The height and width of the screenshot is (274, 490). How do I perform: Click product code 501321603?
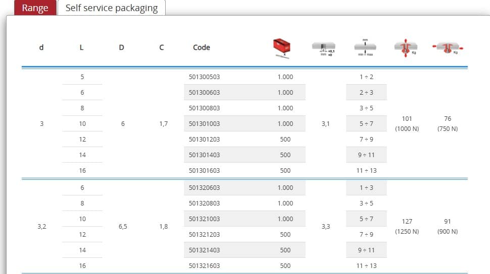coord(205,266)
